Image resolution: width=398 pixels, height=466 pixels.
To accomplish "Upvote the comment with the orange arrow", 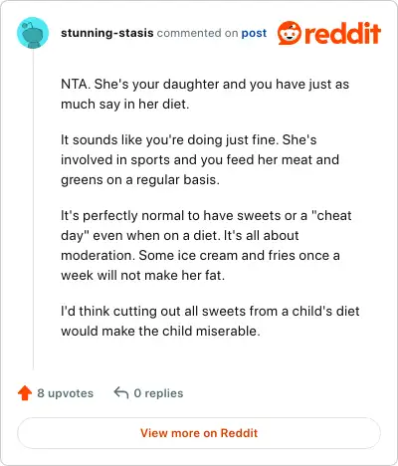I will tap(25, 393).
